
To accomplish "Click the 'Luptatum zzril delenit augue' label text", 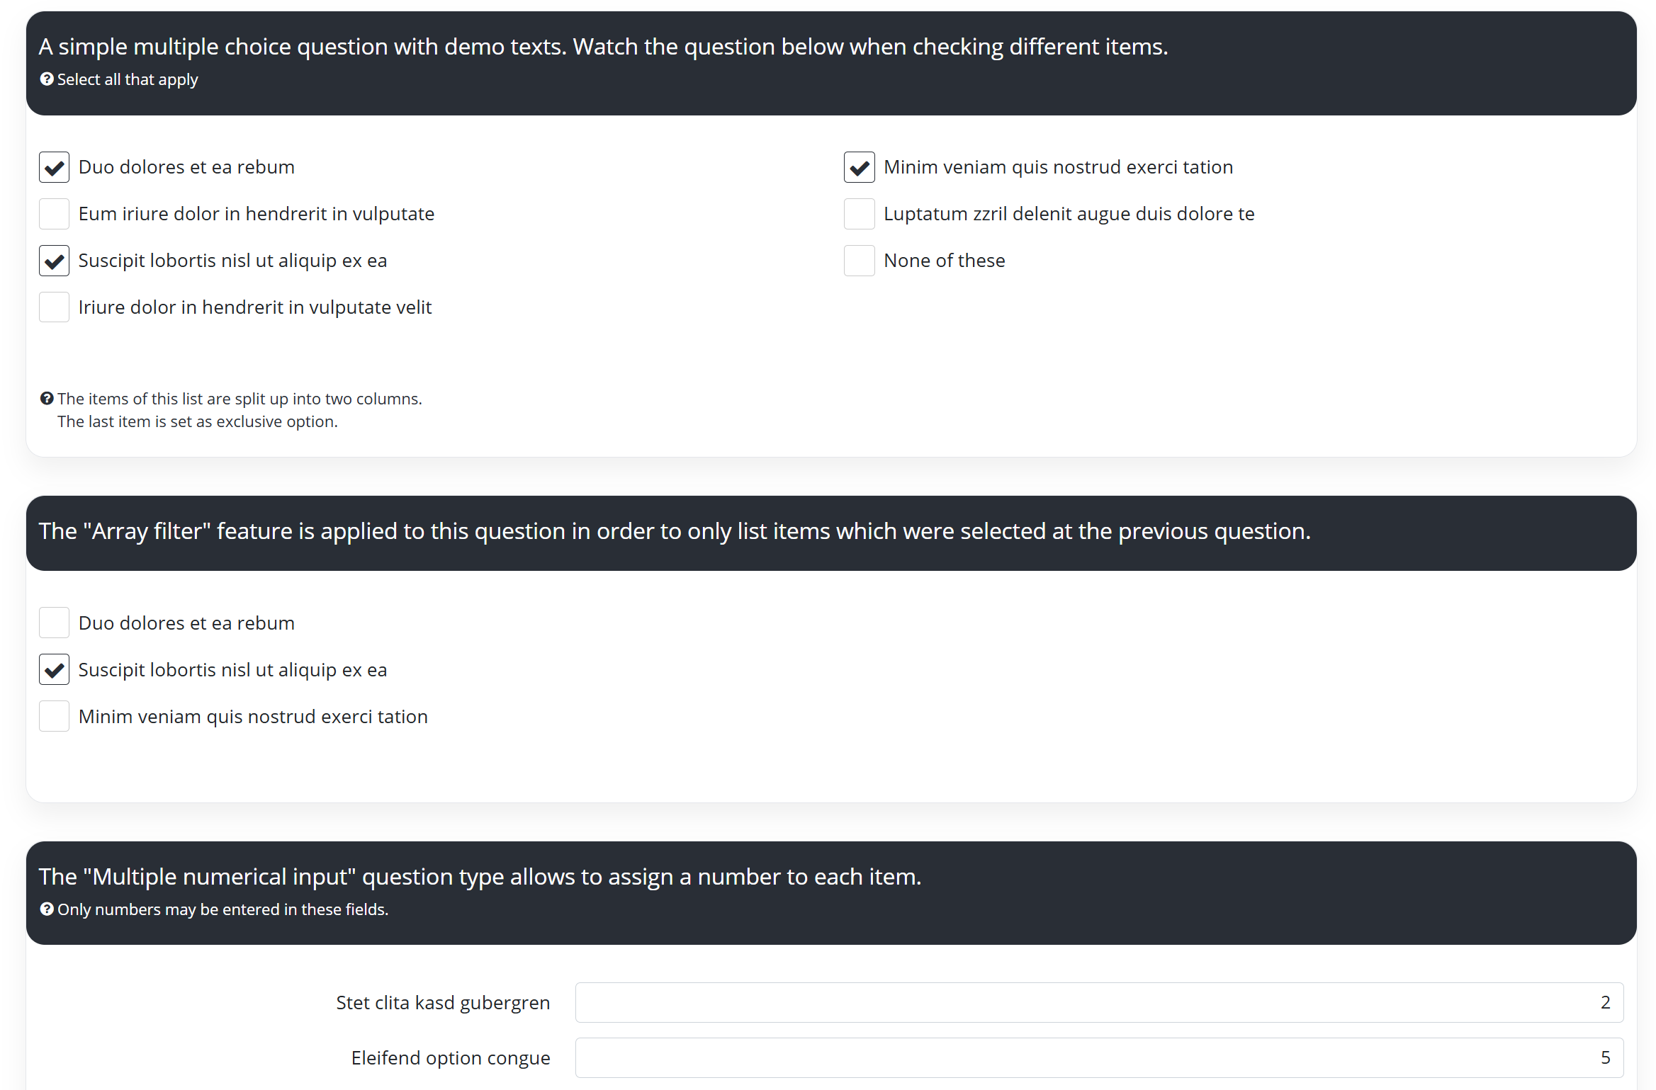I will coord(1069,214).
